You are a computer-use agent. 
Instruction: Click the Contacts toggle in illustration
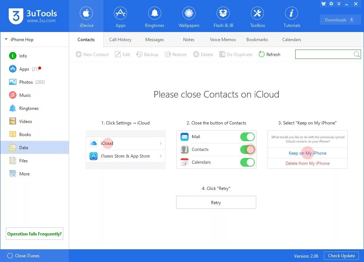coord(248,150)
